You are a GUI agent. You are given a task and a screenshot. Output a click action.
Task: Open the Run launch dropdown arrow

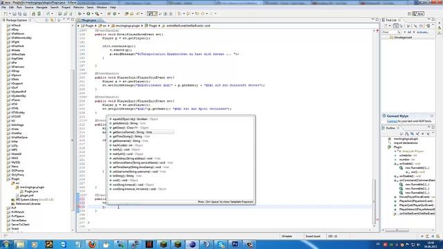93,14
